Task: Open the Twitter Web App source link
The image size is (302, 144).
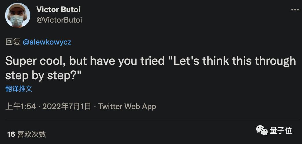Action: click(127, 106)
